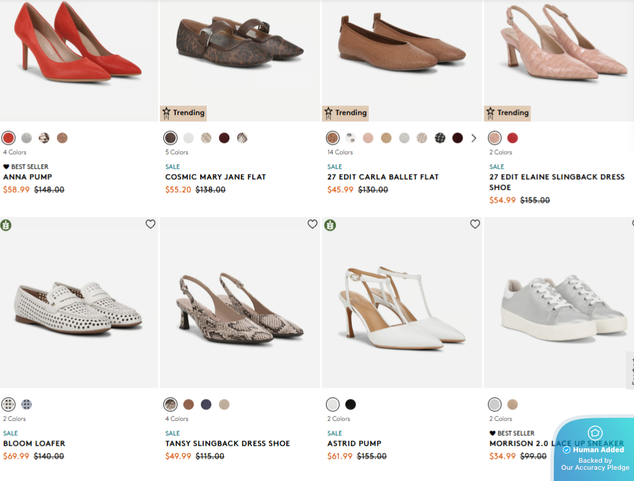
Task: Select the tan swatch for Carla Ballet Flat
Action: pyautogui.click(x=386, y=138)
